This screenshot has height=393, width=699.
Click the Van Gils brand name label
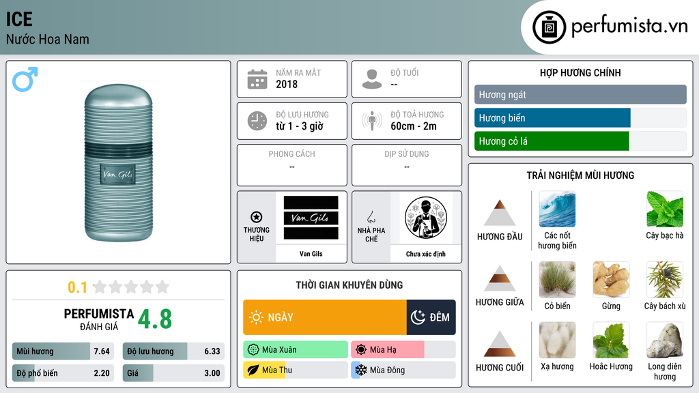tap(311, 254)
